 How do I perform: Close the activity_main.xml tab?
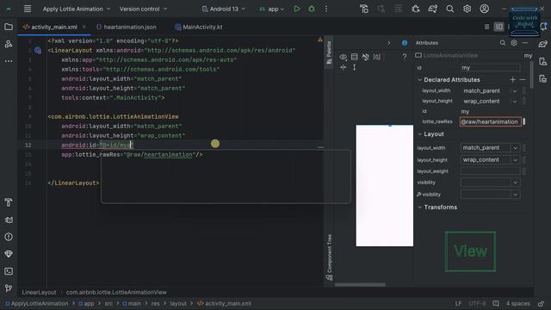click(84, 27)
